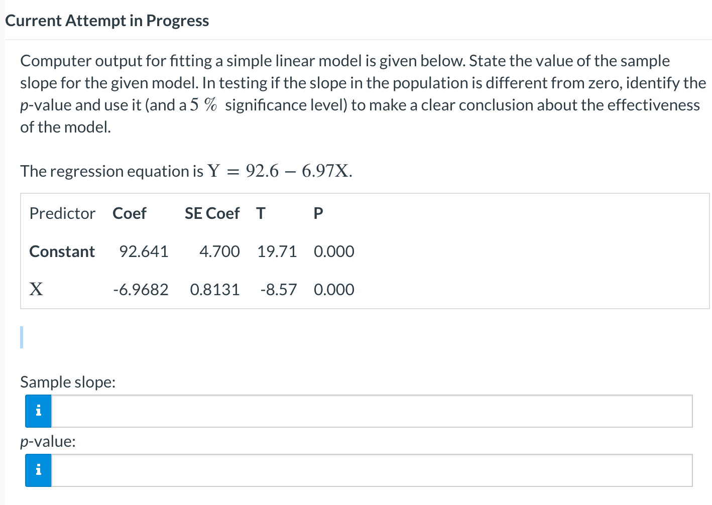Click the T column header
Image resolution: width=712 pixels, height=505 pixels.
[261, 213]
